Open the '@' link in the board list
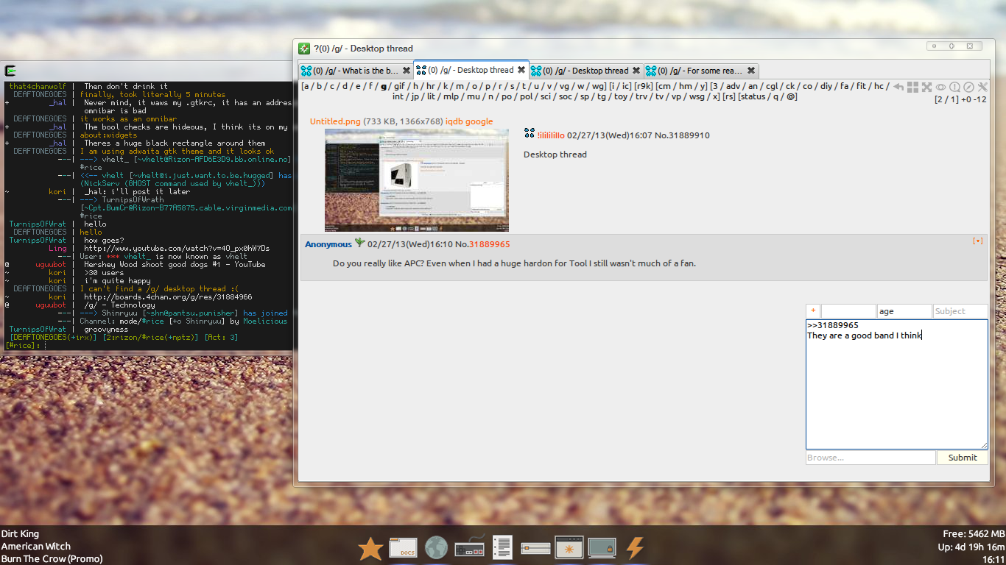 (791, 96)
